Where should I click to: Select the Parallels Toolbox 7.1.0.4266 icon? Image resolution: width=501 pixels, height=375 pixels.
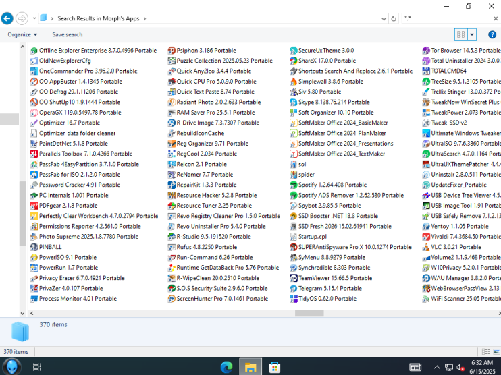[34, 154]
